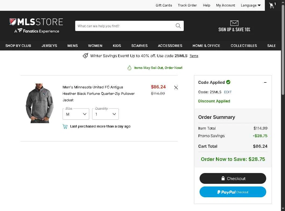Viewport: 285px width, 211px height.
Task: Click the green Code Applied checkmark
Action: tap(228, 82)
